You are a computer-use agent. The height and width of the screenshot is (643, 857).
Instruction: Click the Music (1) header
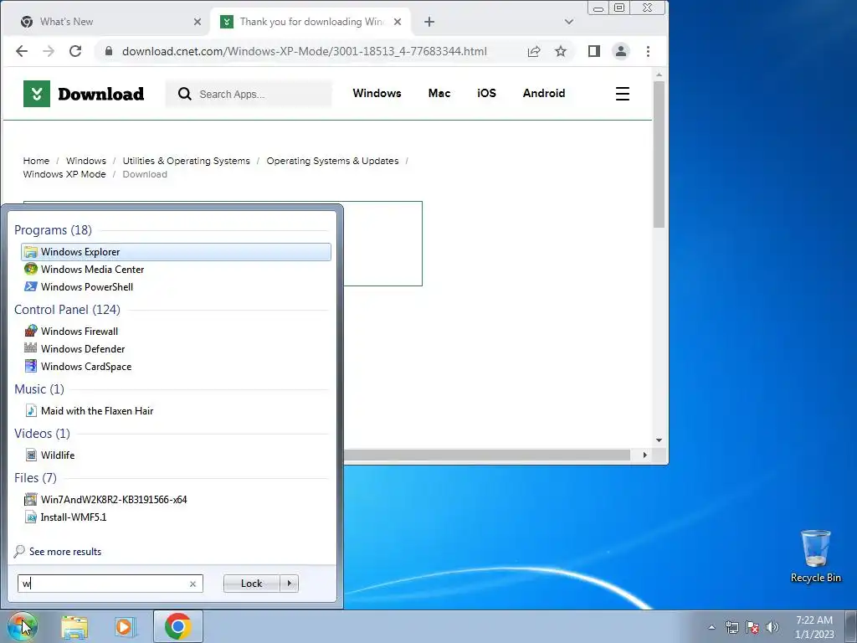pos(39,388)
